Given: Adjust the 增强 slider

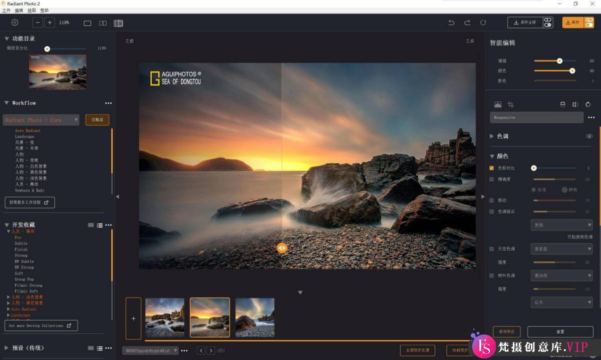Looking at the screenshot, I should coord(555,61).
